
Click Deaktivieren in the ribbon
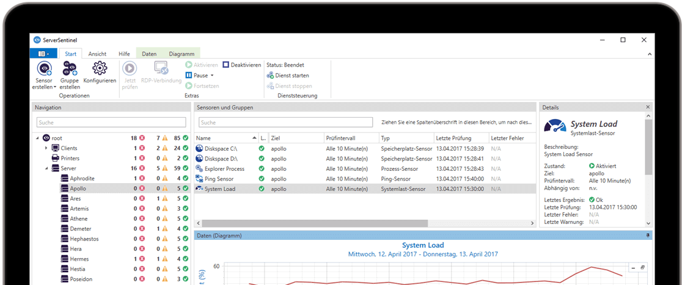pos(241,65)
